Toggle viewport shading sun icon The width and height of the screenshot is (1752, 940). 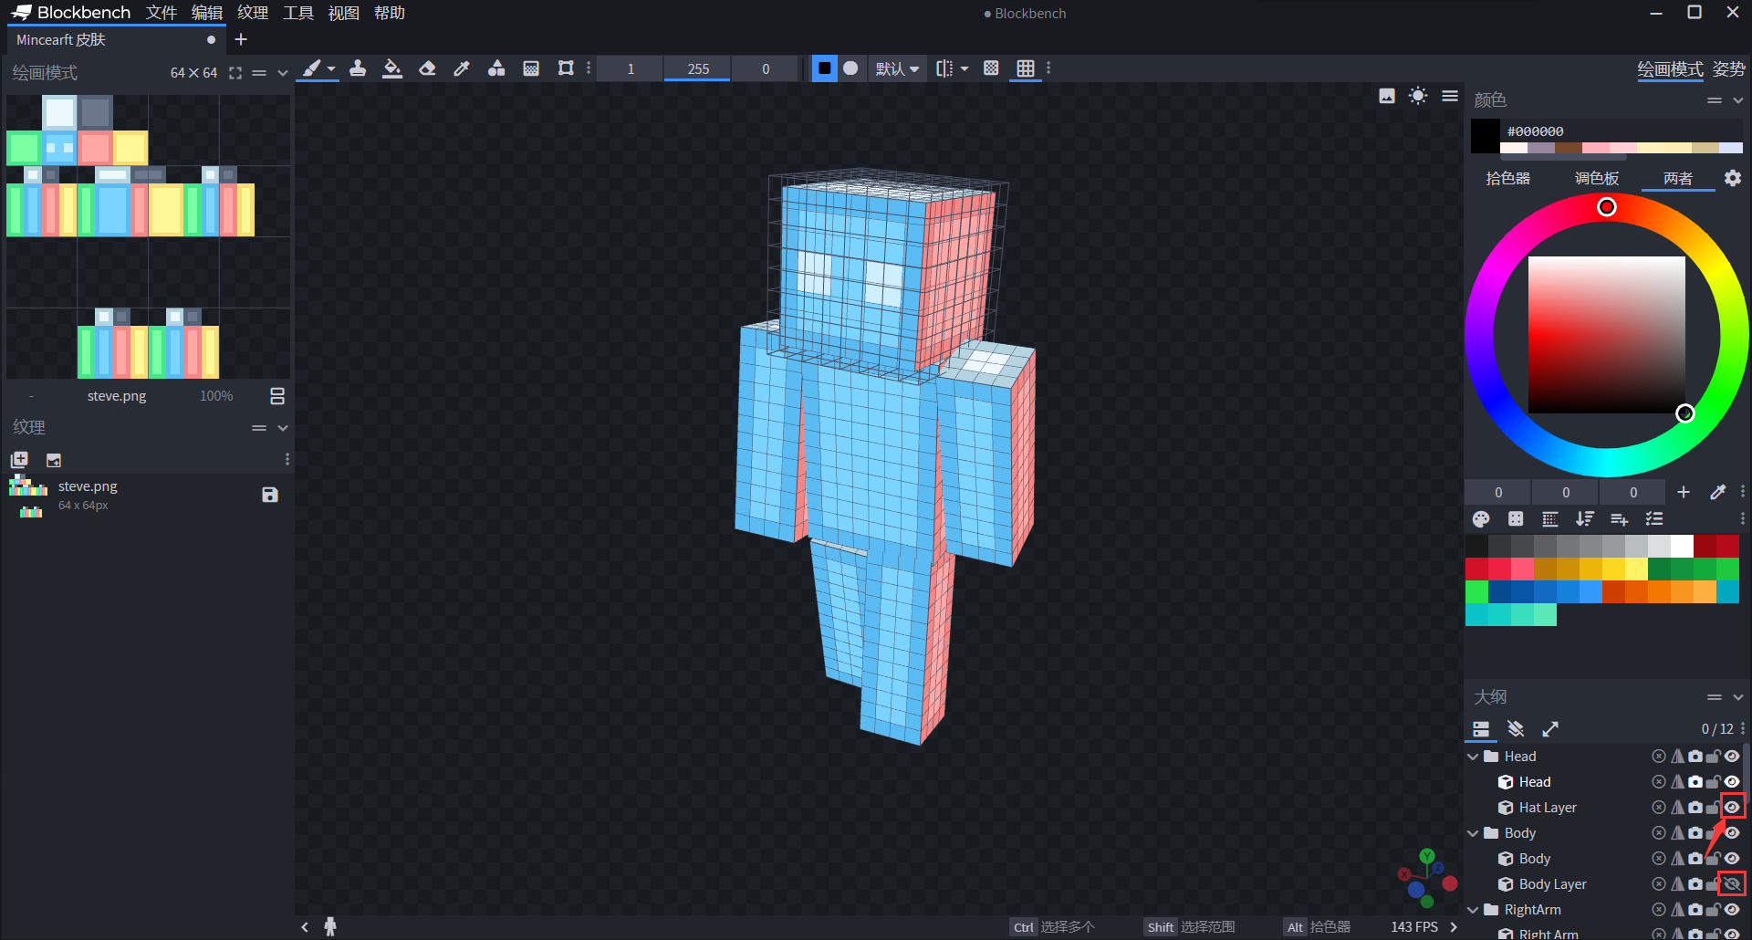coord(1418,96)
